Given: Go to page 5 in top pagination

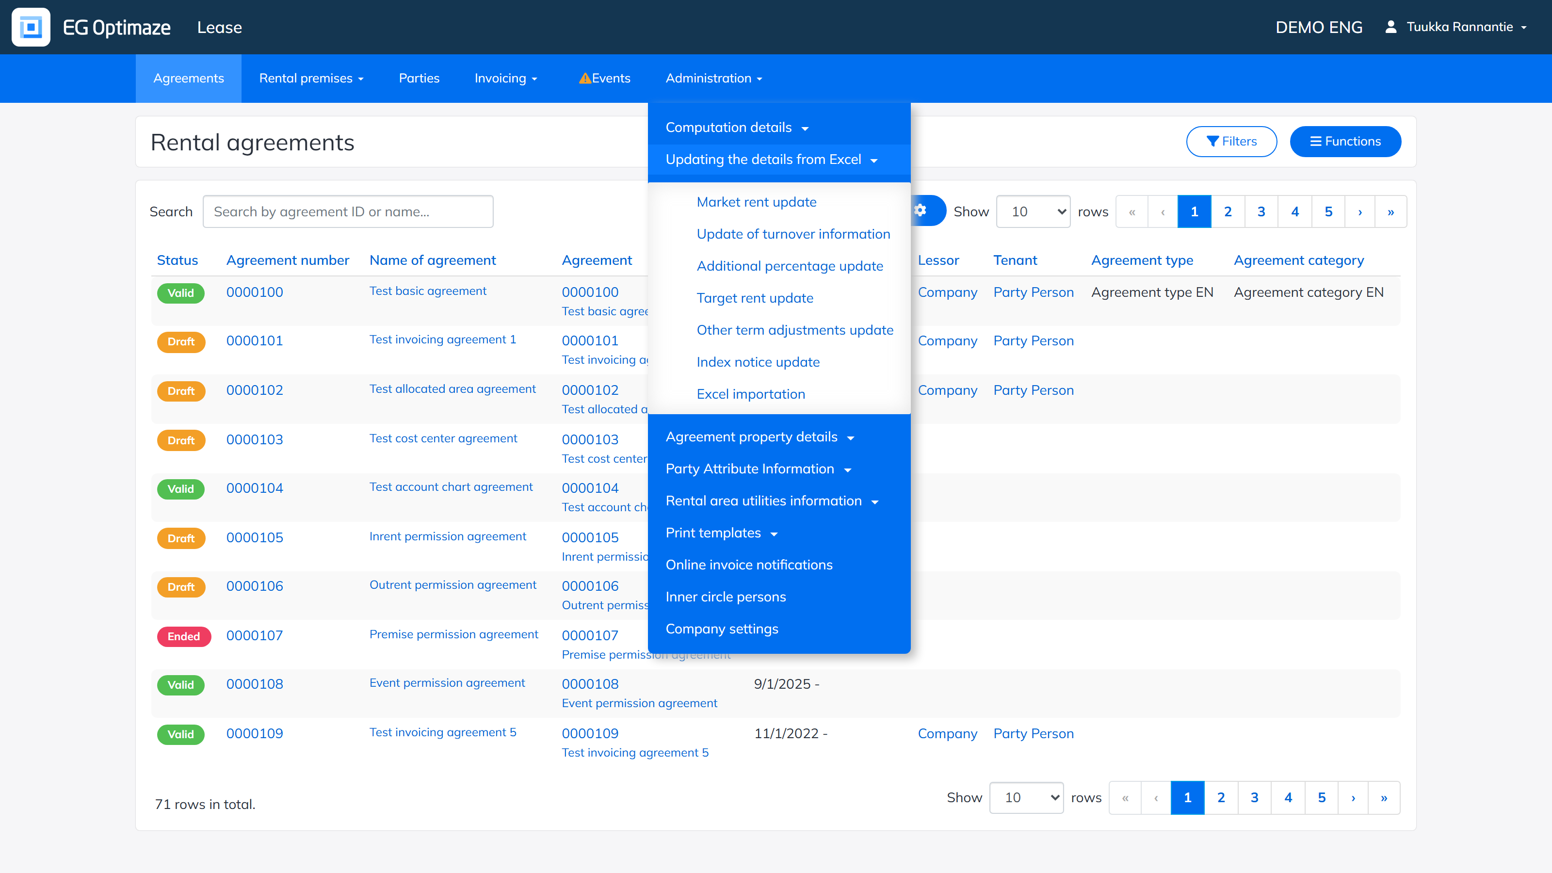Looking at the screenshot, I should click(x=1328, y=211).
